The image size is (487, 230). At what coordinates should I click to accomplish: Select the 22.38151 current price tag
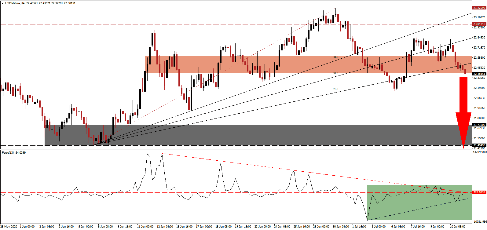coord(479,74)
